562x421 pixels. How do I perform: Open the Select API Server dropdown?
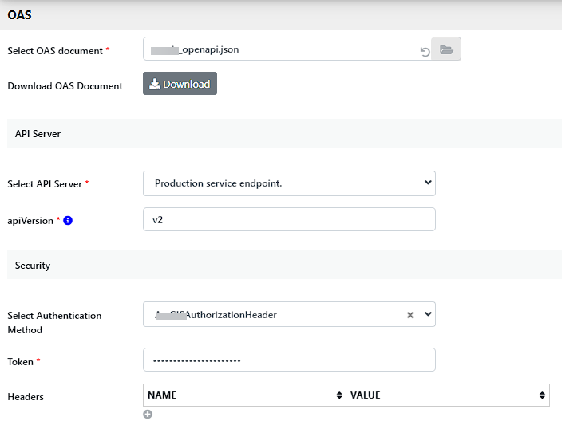(289, 183)
